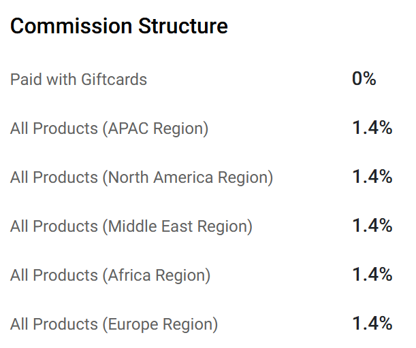This screenshot has height=348, width=416.
Task: Select the Paid with Giftcards label
Action: click(78, 80)
